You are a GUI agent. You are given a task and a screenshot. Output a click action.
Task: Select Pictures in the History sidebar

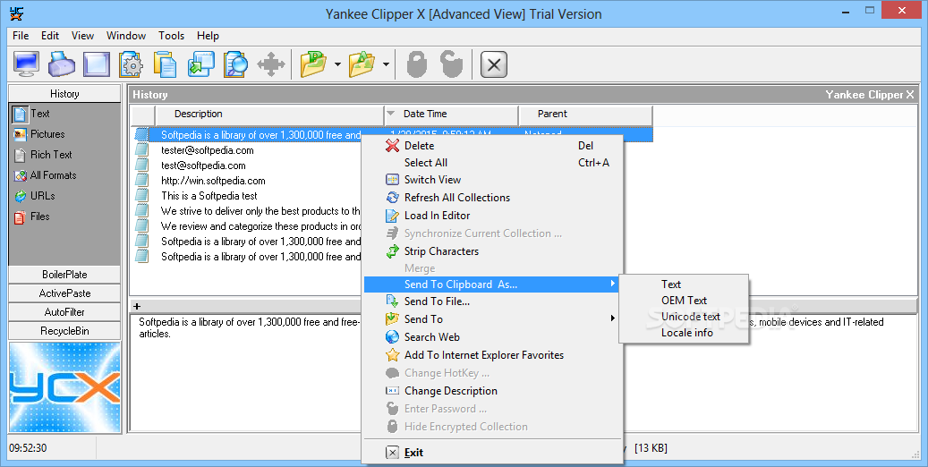click(x=39, y=134)
